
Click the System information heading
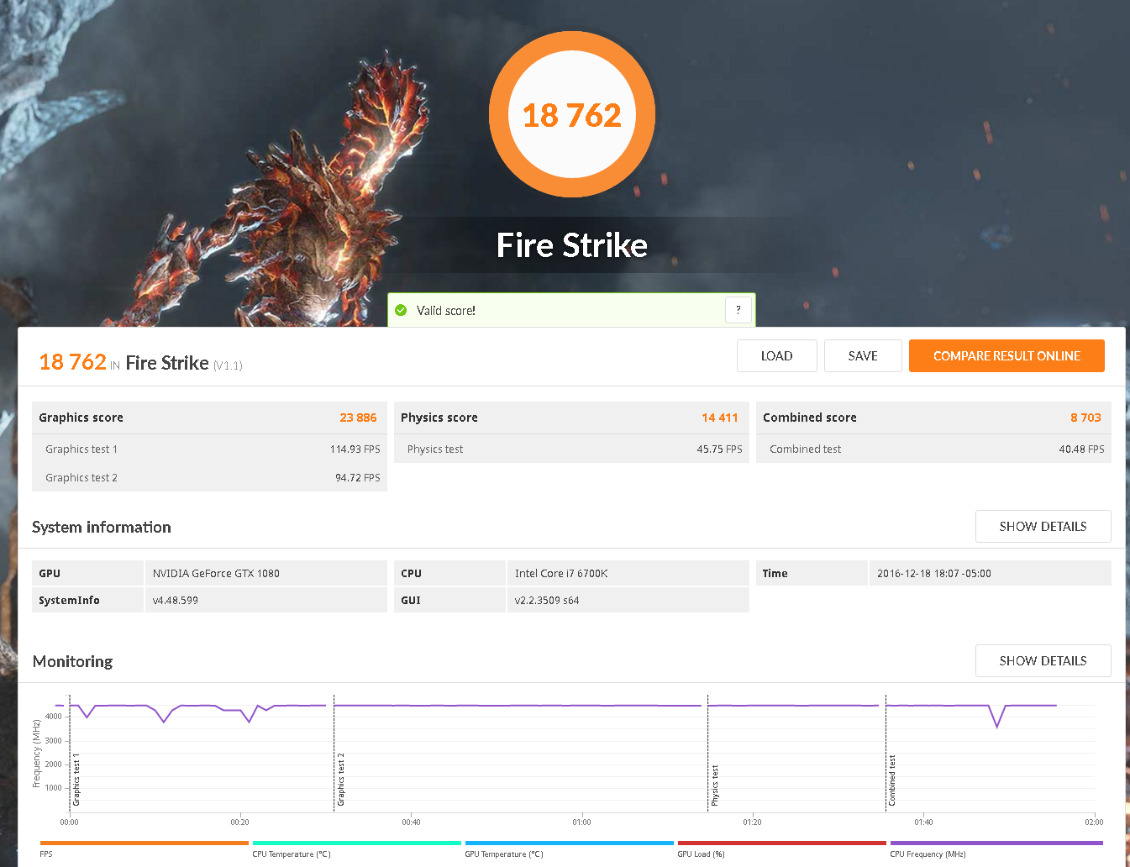click(x=102, y=527)
